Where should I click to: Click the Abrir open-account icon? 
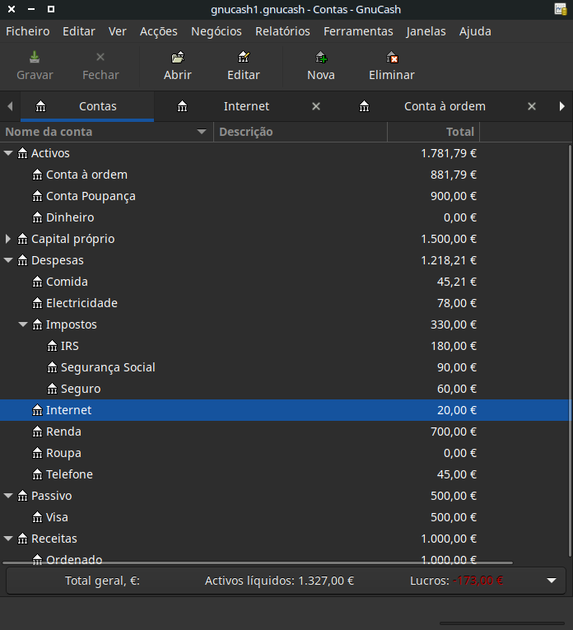pos(178,58)
